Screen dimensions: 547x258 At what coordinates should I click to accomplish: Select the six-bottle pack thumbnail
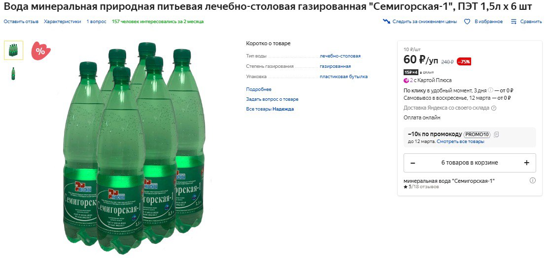point(14,51)
